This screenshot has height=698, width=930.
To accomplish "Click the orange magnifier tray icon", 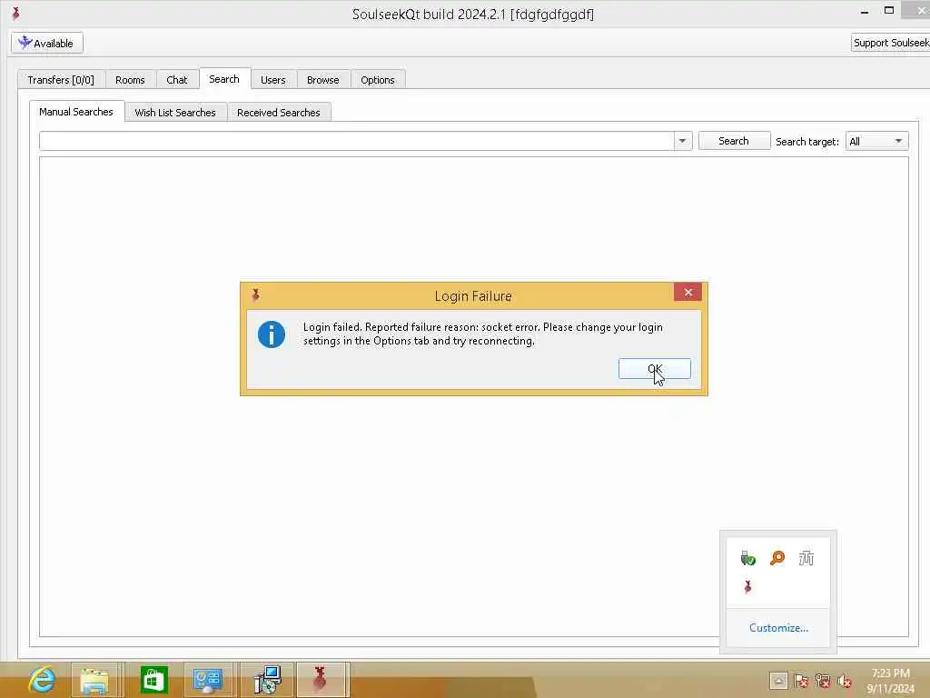I will click(x=777, y=558).
